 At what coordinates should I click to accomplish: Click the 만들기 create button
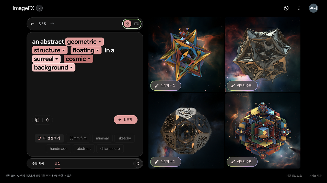(126, 120)
